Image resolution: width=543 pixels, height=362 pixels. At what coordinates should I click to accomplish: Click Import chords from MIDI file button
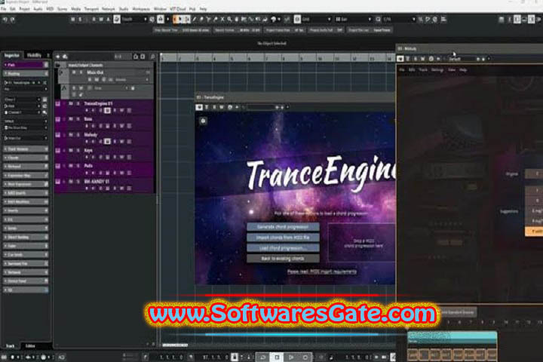283,238
